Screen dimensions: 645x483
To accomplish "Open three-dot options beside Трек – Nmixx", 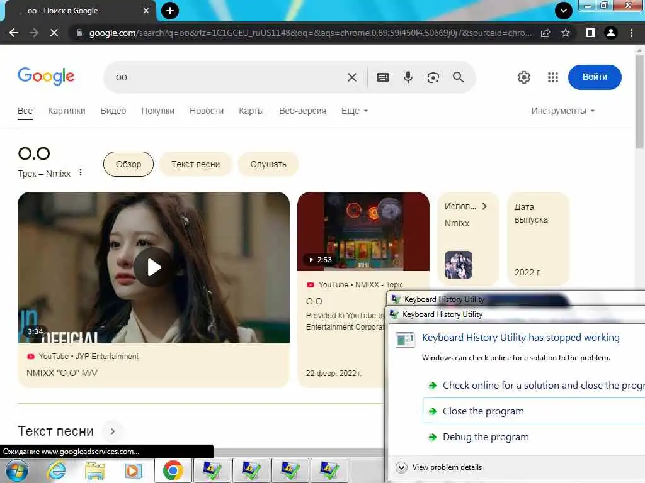I will coord(81,172).
